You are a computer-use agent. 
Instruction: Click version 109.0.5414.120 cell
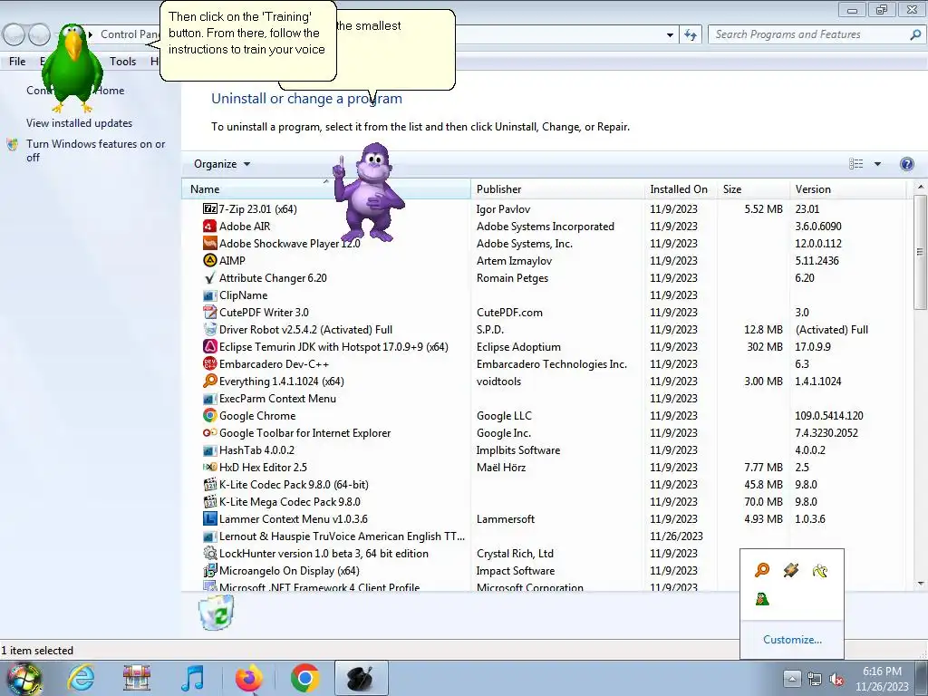(828, 415)
